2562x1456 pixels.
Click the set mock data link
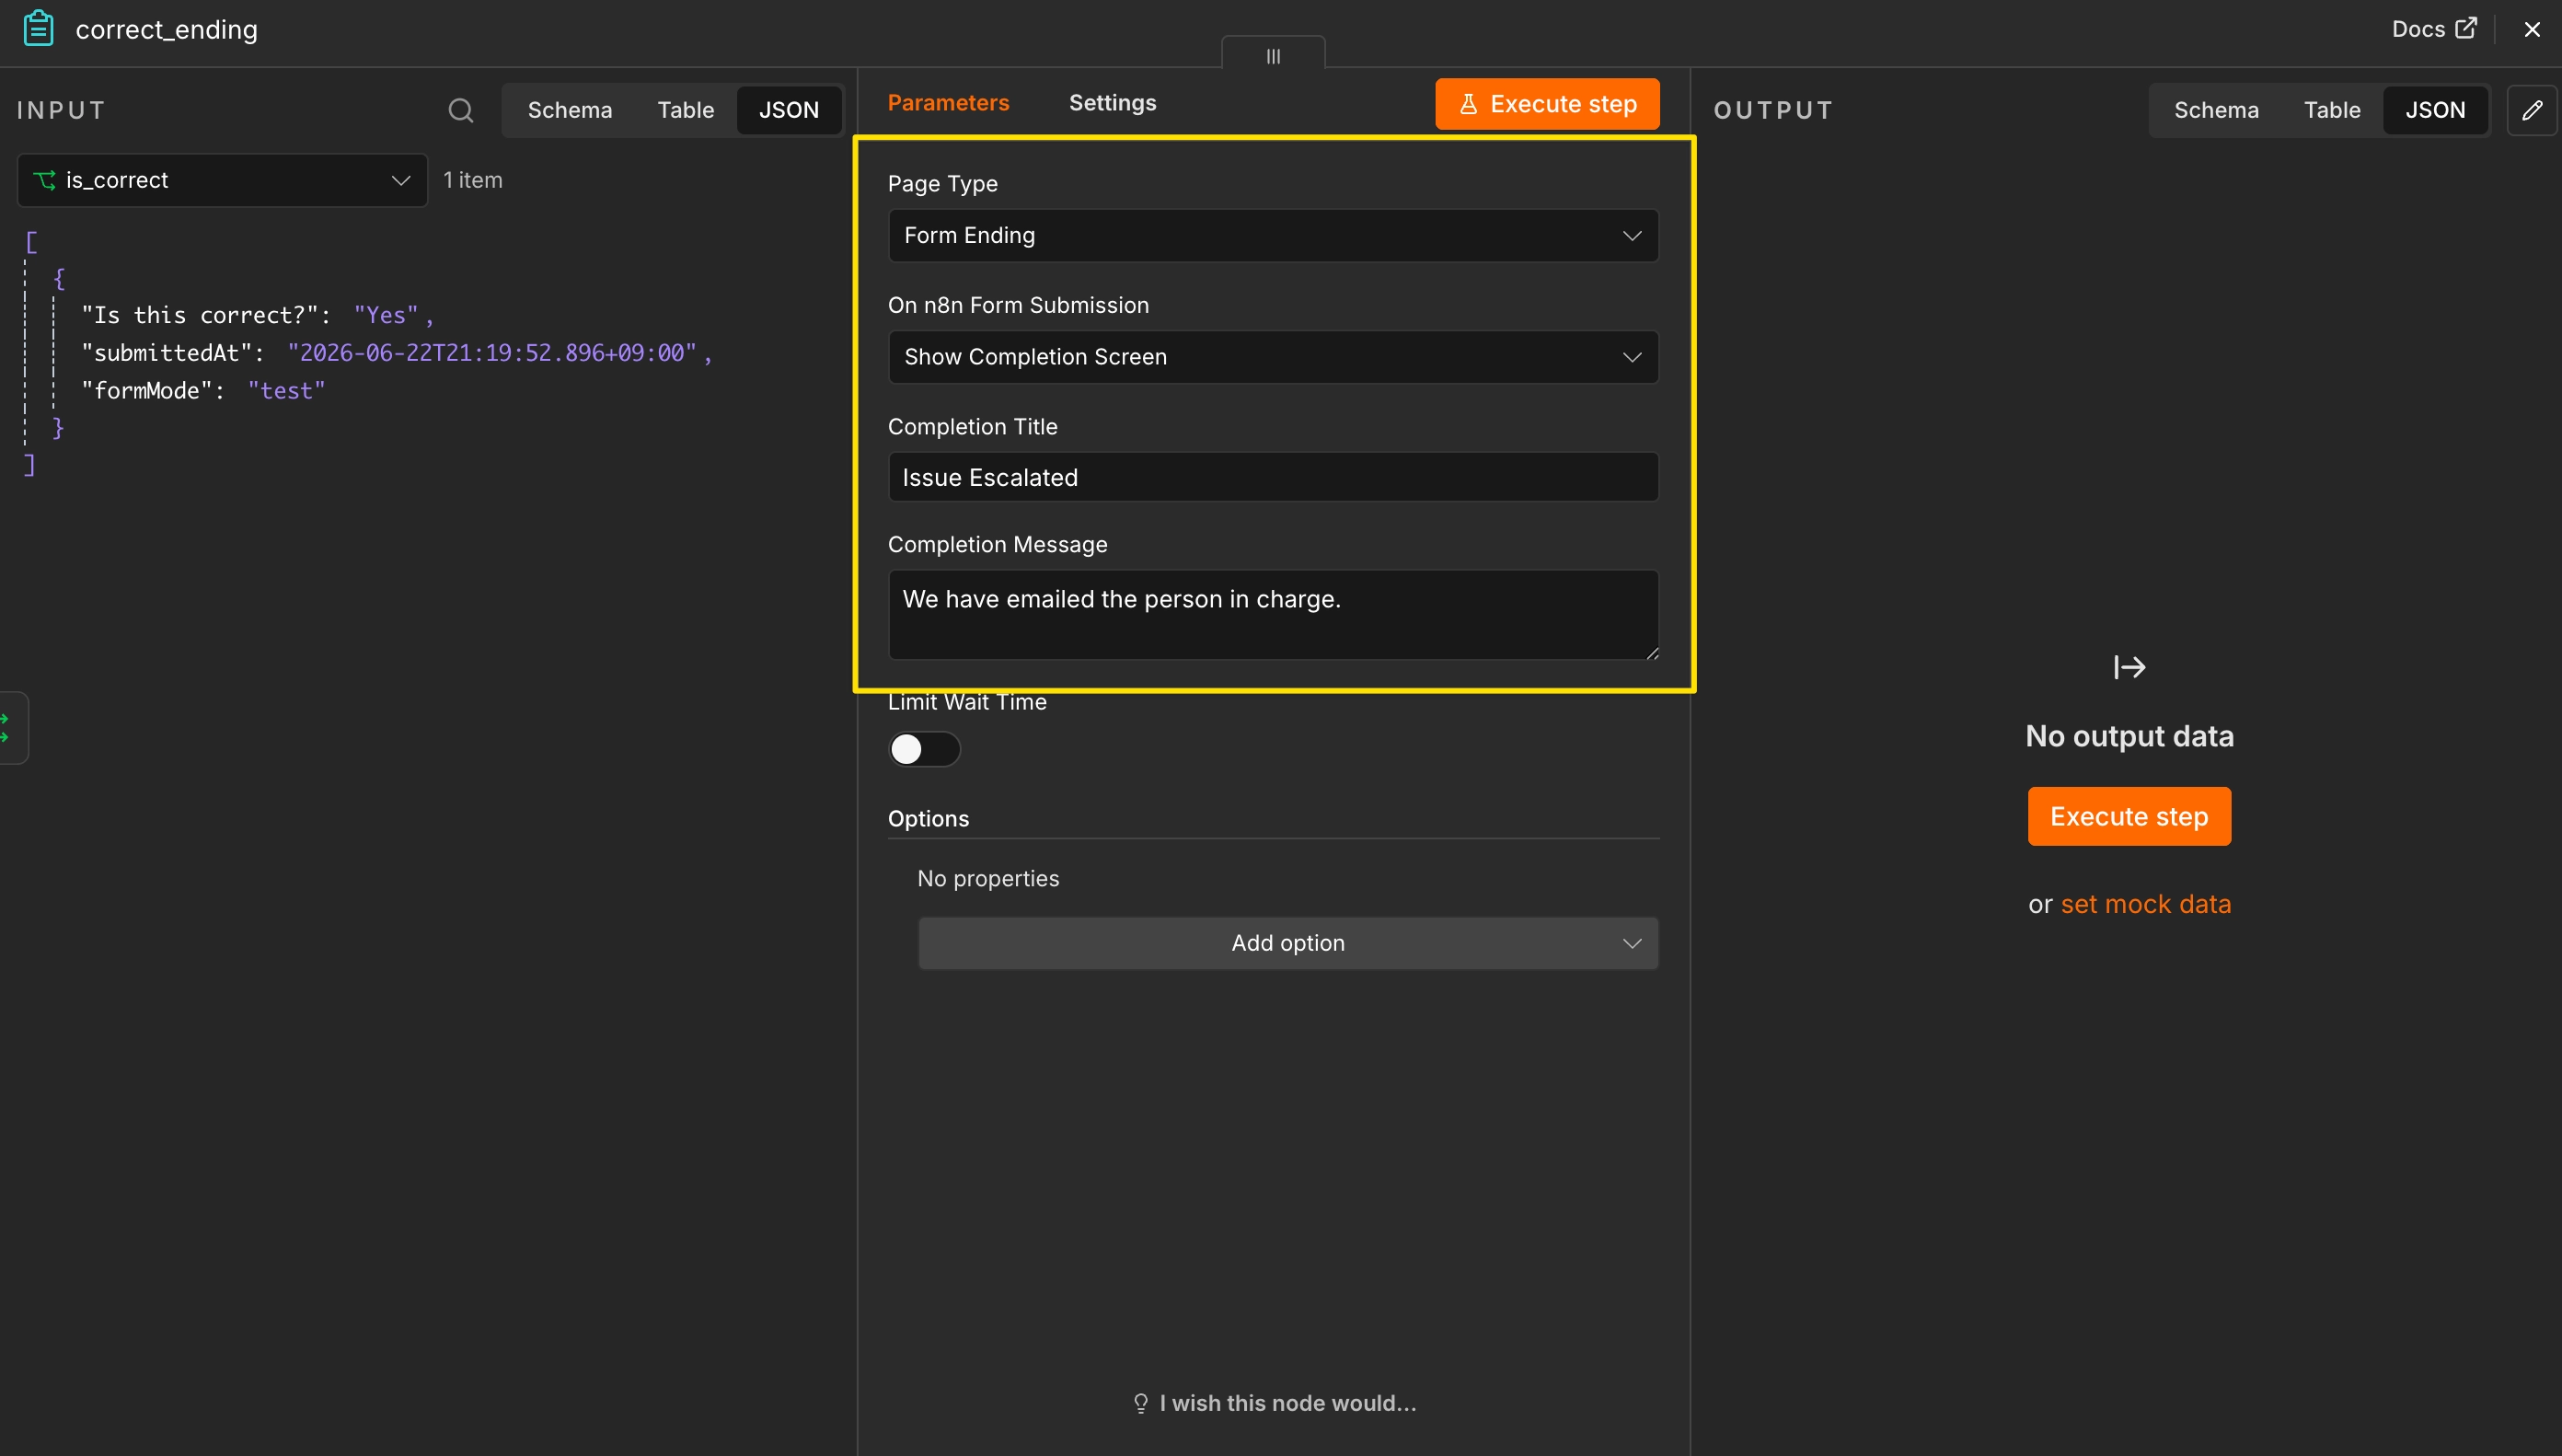click(x=2145, y=904)
